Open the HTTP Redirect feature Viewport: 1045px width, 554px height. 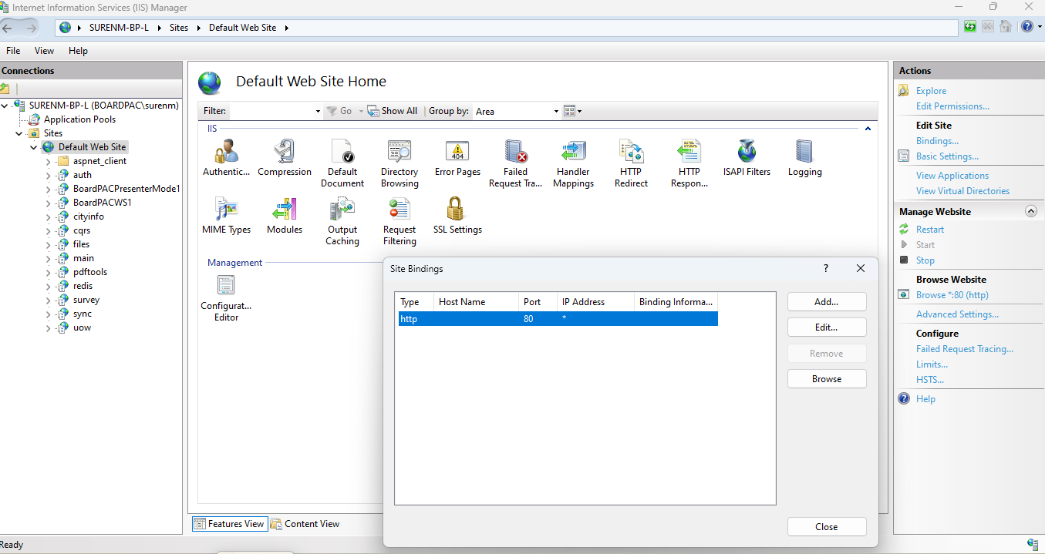(x=631, y=163)
